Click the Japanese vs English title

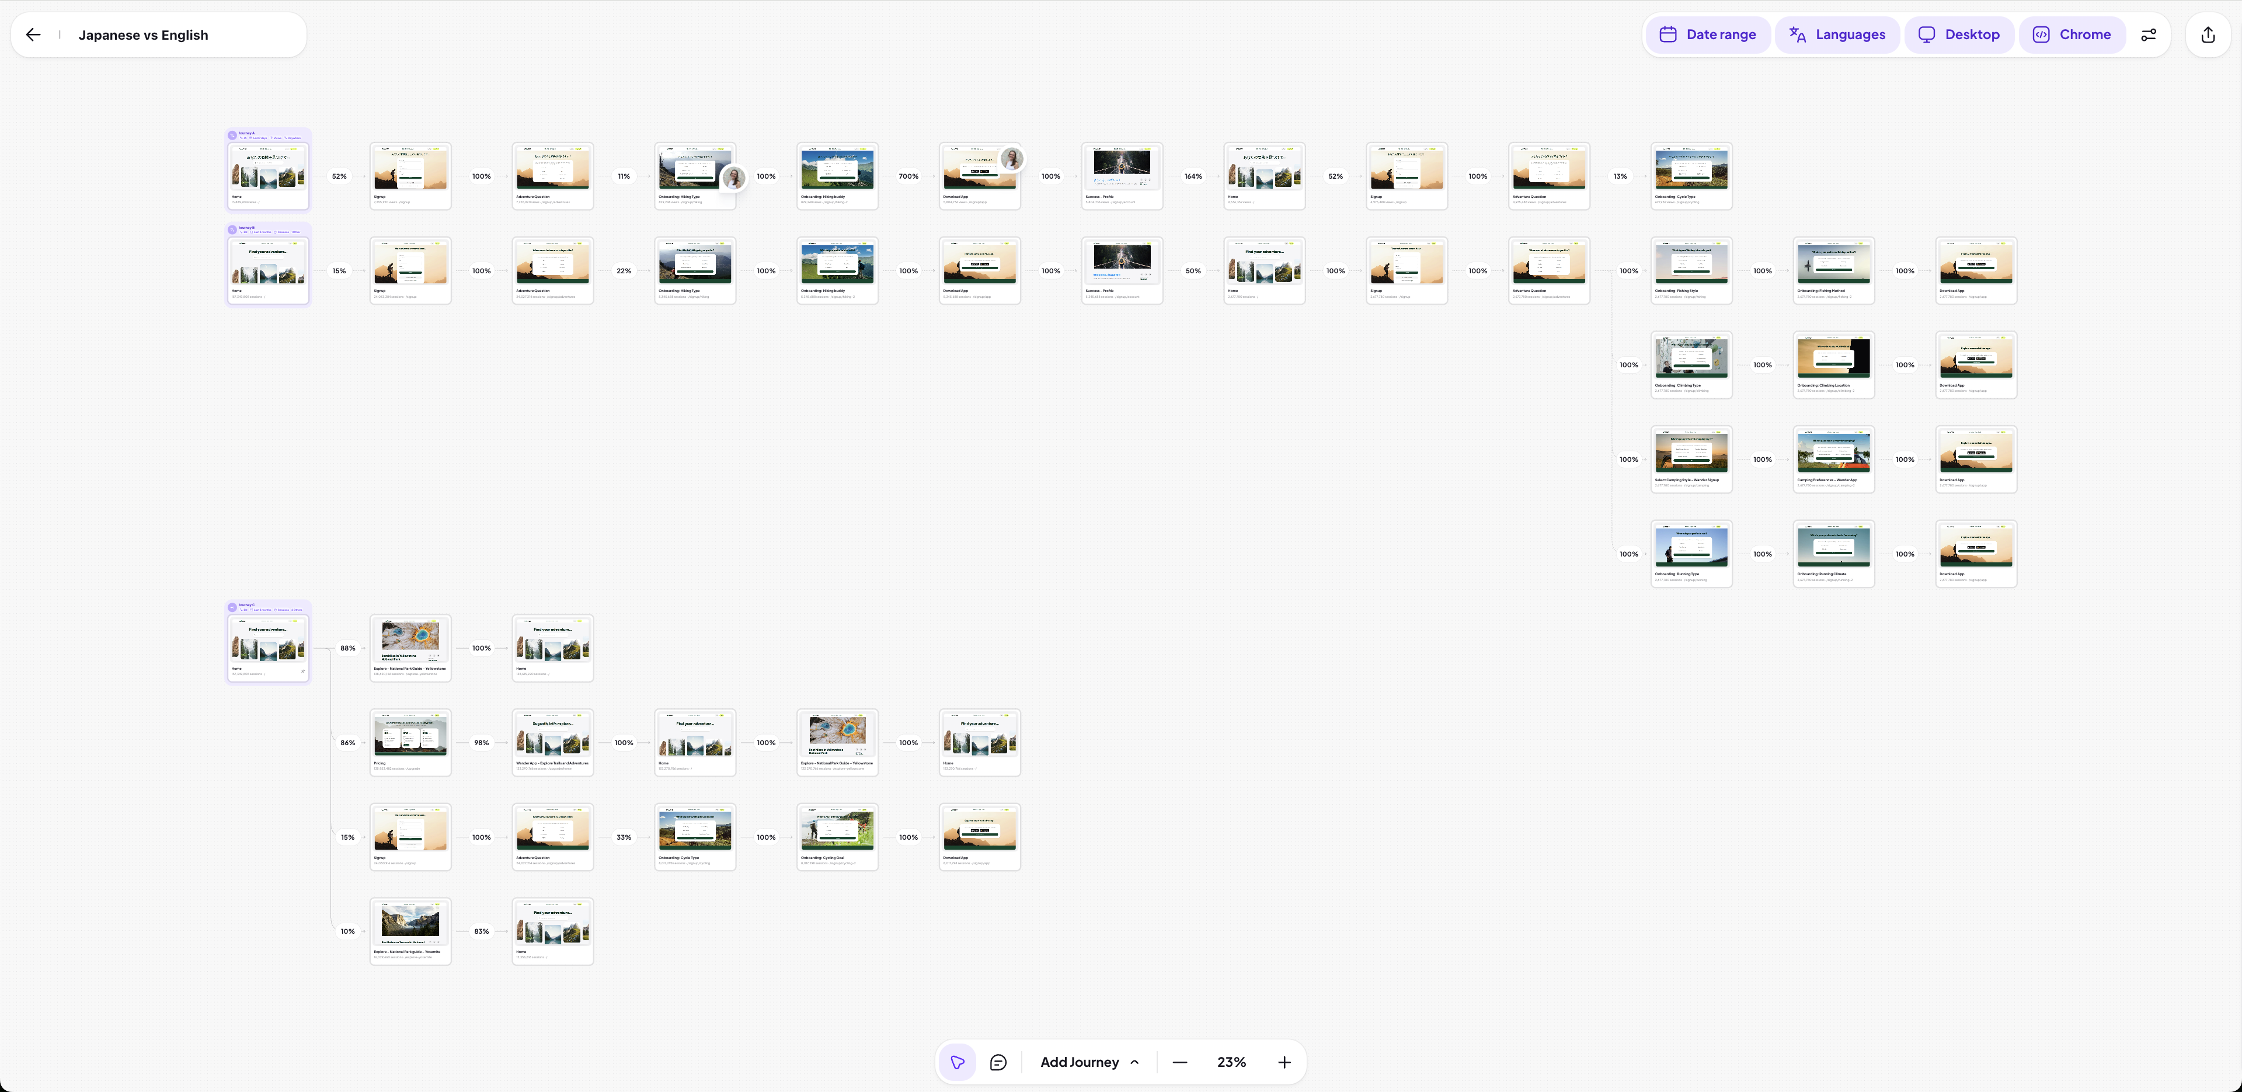coord(142,35)
